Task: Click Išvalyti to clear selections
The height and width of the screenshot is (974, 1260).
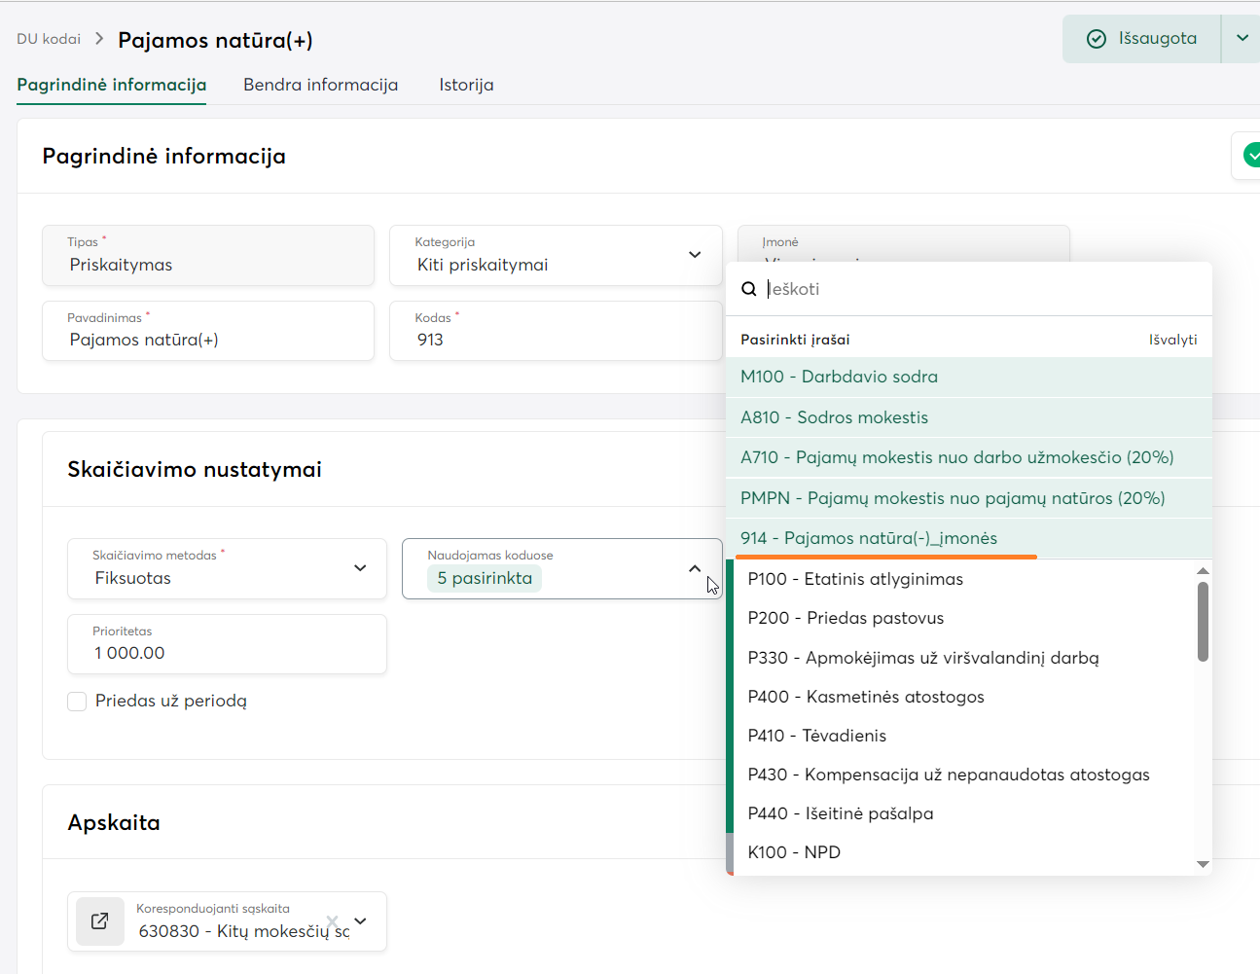Action: tap(1172, 340)
